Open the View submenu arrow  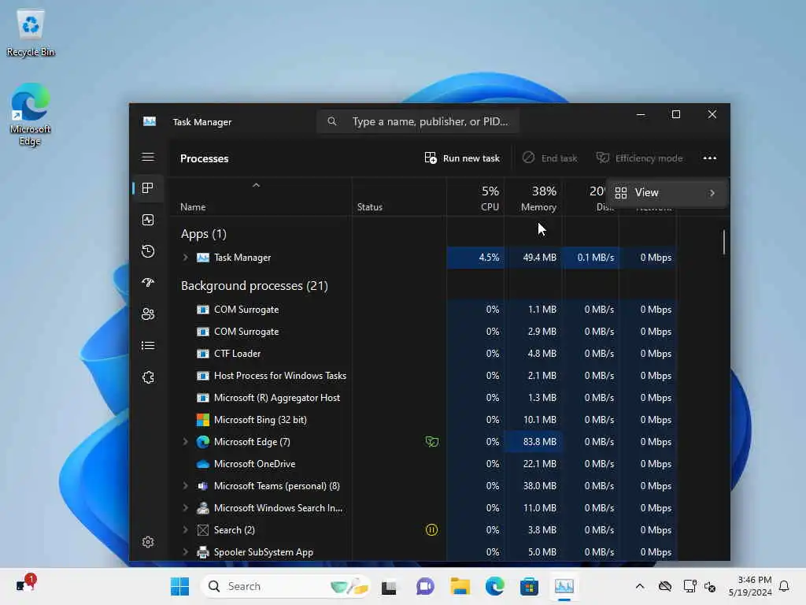point(712,193)
